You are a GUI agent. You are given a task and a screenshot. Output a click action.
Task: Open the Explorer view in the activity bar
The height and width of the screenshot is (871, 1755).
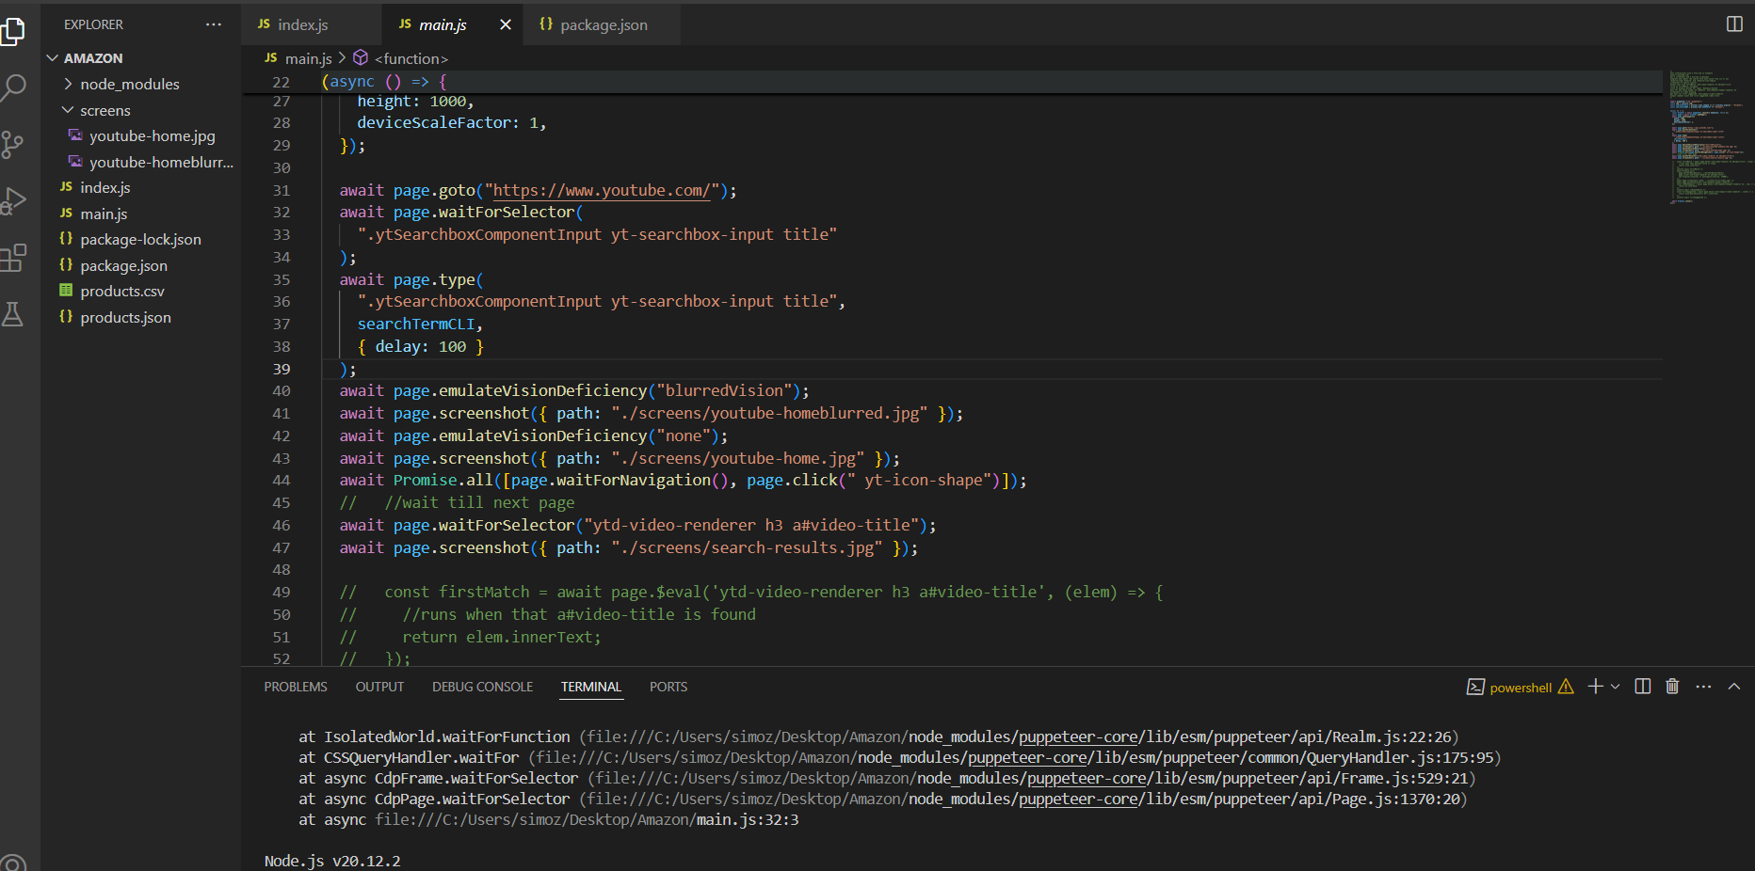13,31
